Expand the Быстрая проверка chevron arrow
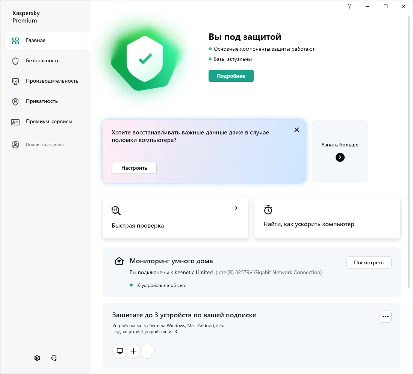The height and width of the screenshot is (374, 413). 236,208
